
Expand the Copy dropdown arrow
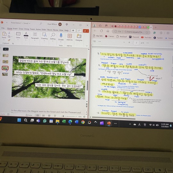click(12, 37)
